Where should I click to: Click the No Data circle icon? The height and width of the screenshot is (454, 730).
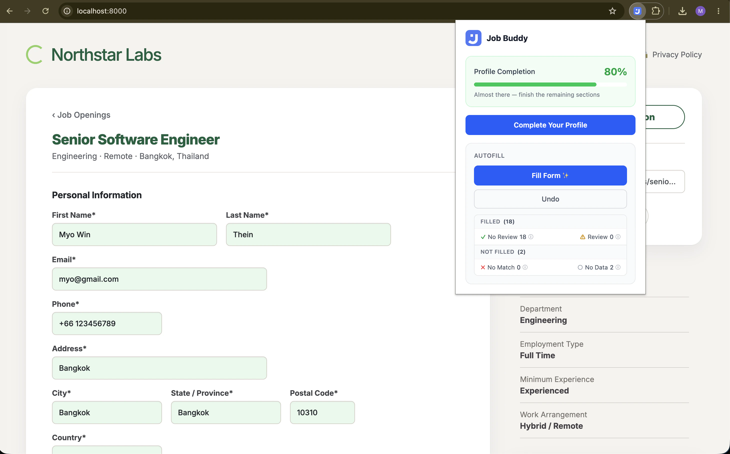pos(580,267)
